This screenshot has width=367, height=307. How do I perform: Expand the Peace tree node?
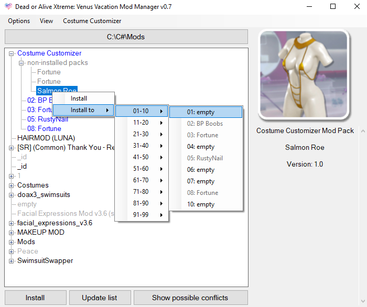(11, 252)
